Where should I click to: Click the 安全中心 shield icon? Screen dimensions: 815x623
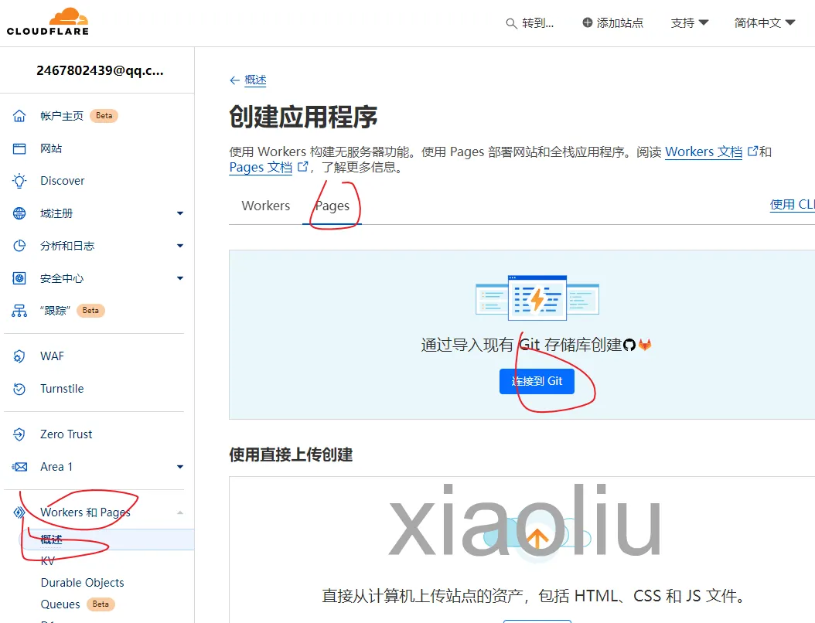19,278
